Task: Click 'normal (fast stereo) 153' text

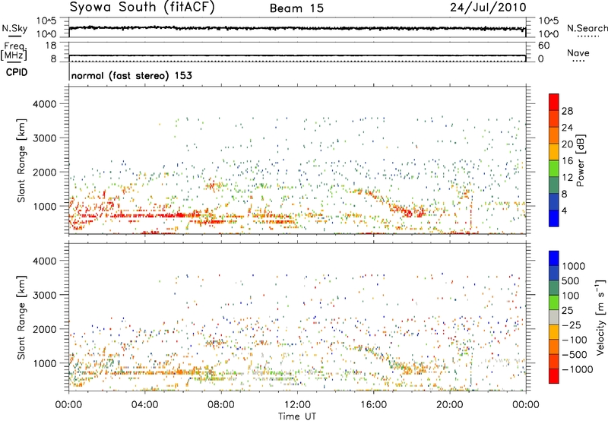Action: [x=131, y=75]
